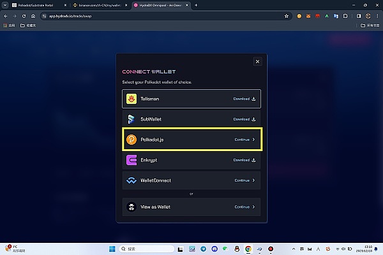Screen dimensions: 383x255
Task: Switch to the Polkadot/Substrate Portal tab
Action: coord(38,5)
